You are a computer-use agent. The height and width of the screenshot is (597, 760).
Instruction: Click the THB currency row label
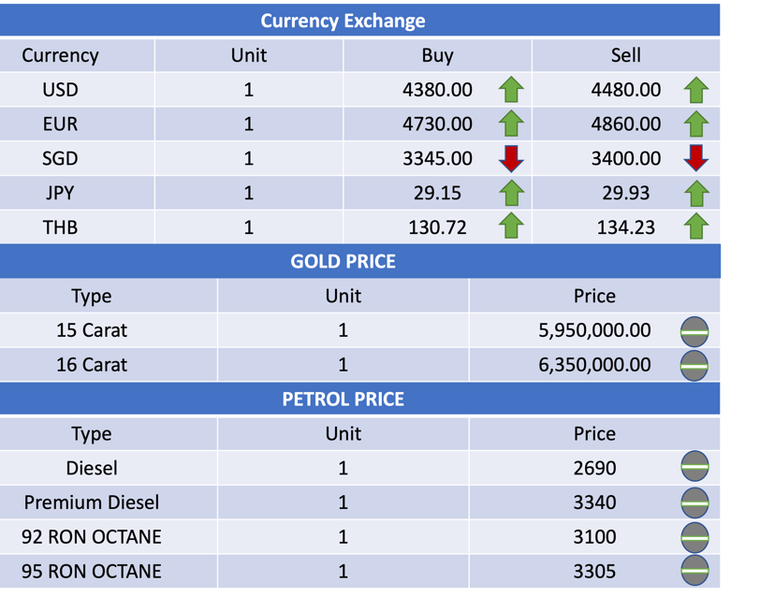[60, 226]
